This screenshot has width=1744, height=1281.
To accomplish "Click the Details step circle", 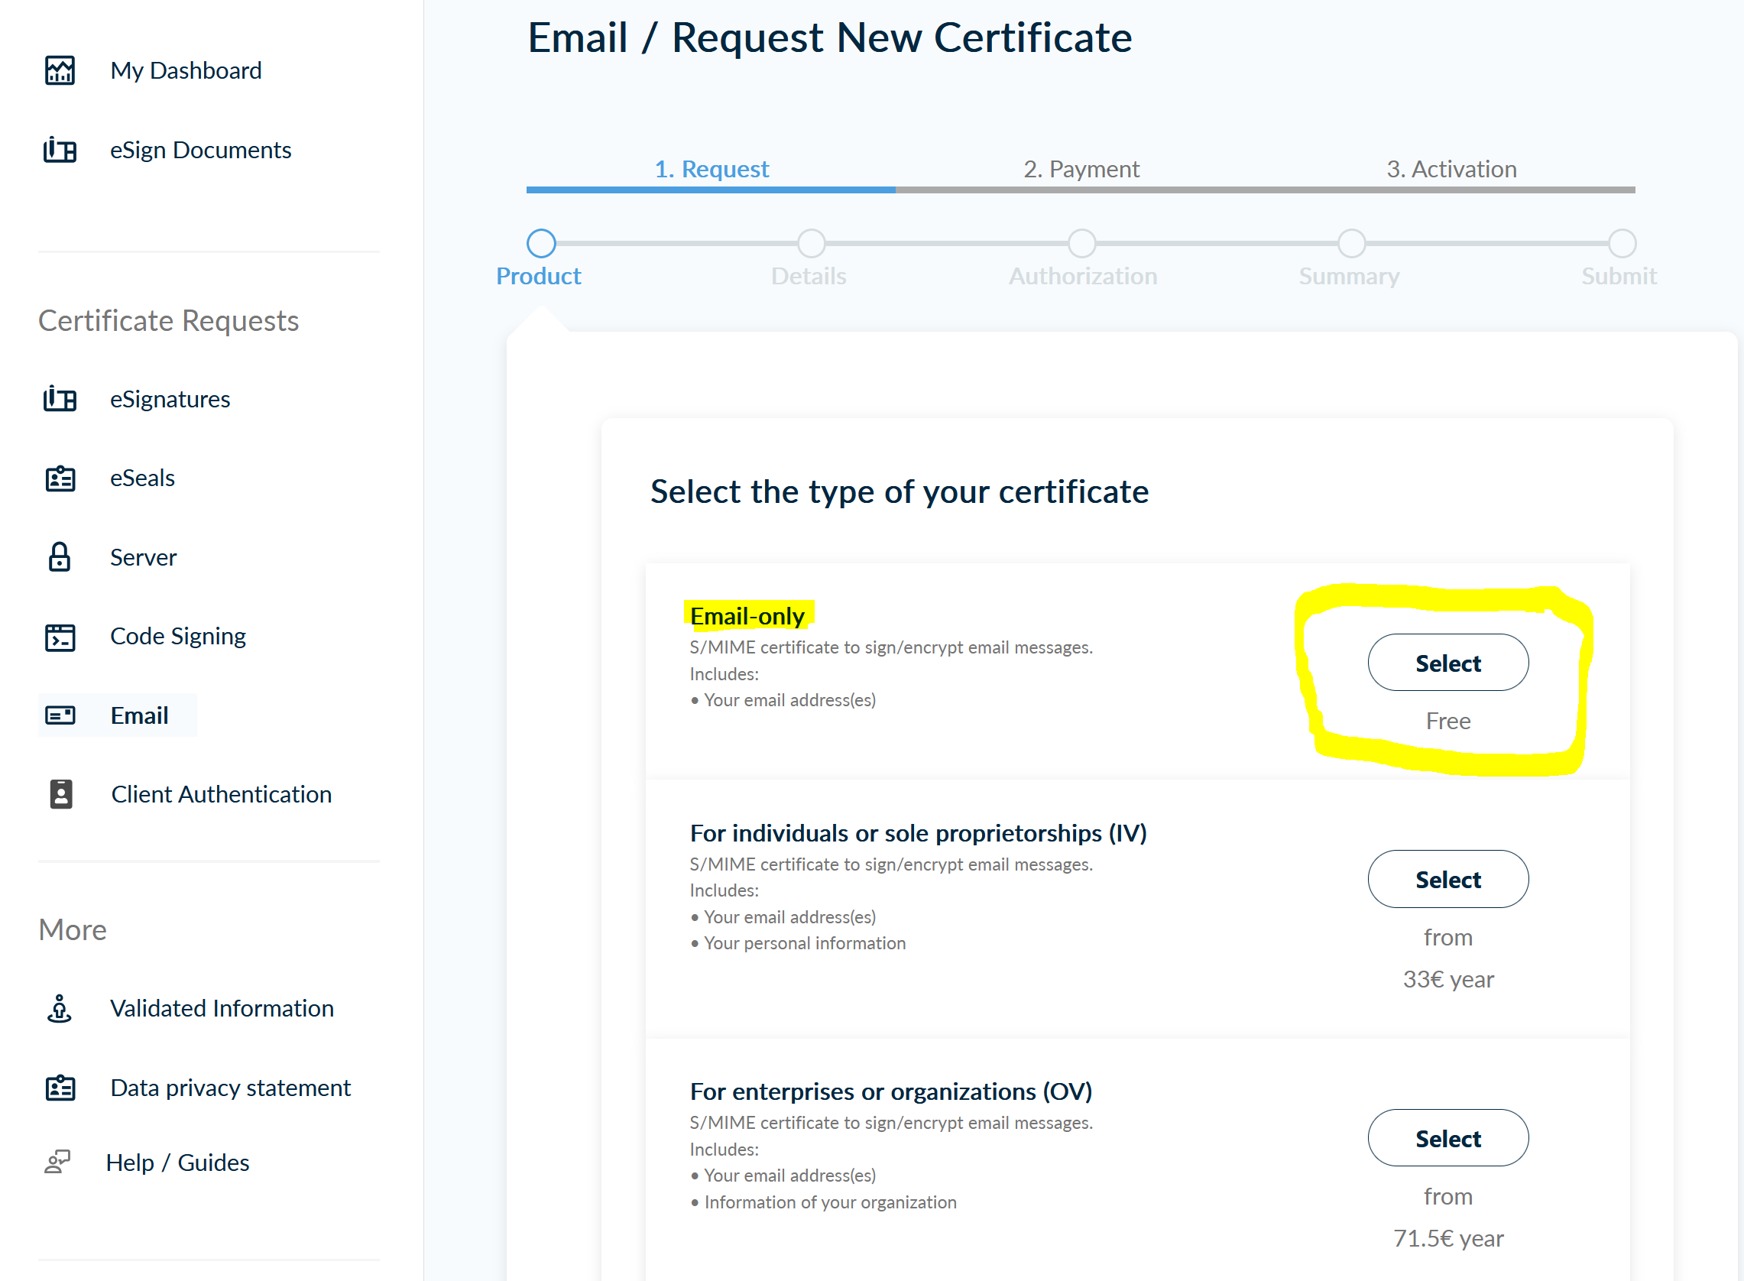I will (811, 244).
